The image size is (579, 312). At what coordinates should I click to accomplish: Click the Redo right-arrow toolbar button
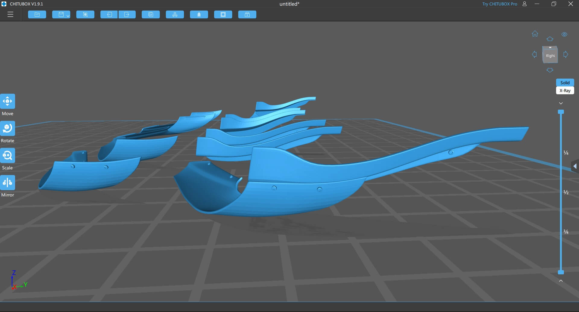click(x=127, y=14)
